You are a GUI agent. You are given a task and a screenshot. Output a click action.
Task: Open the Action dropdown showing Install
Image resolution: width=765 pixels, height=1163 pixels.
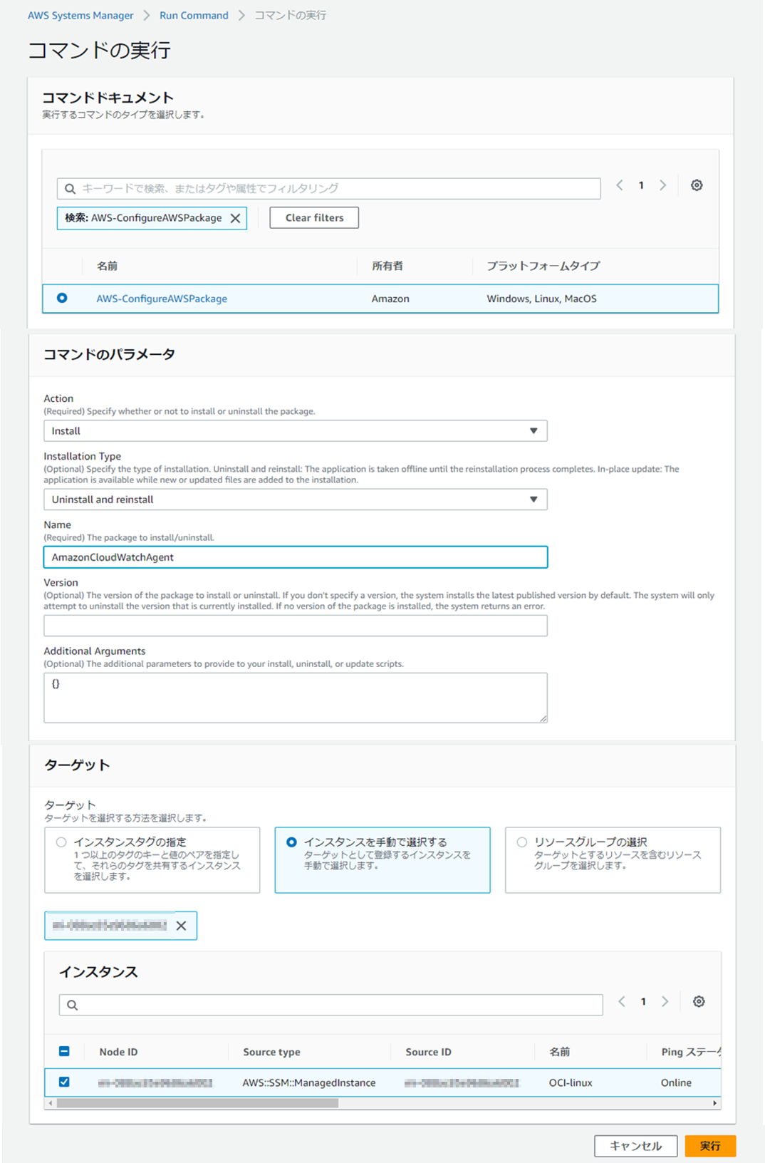[x=296, y=430]
